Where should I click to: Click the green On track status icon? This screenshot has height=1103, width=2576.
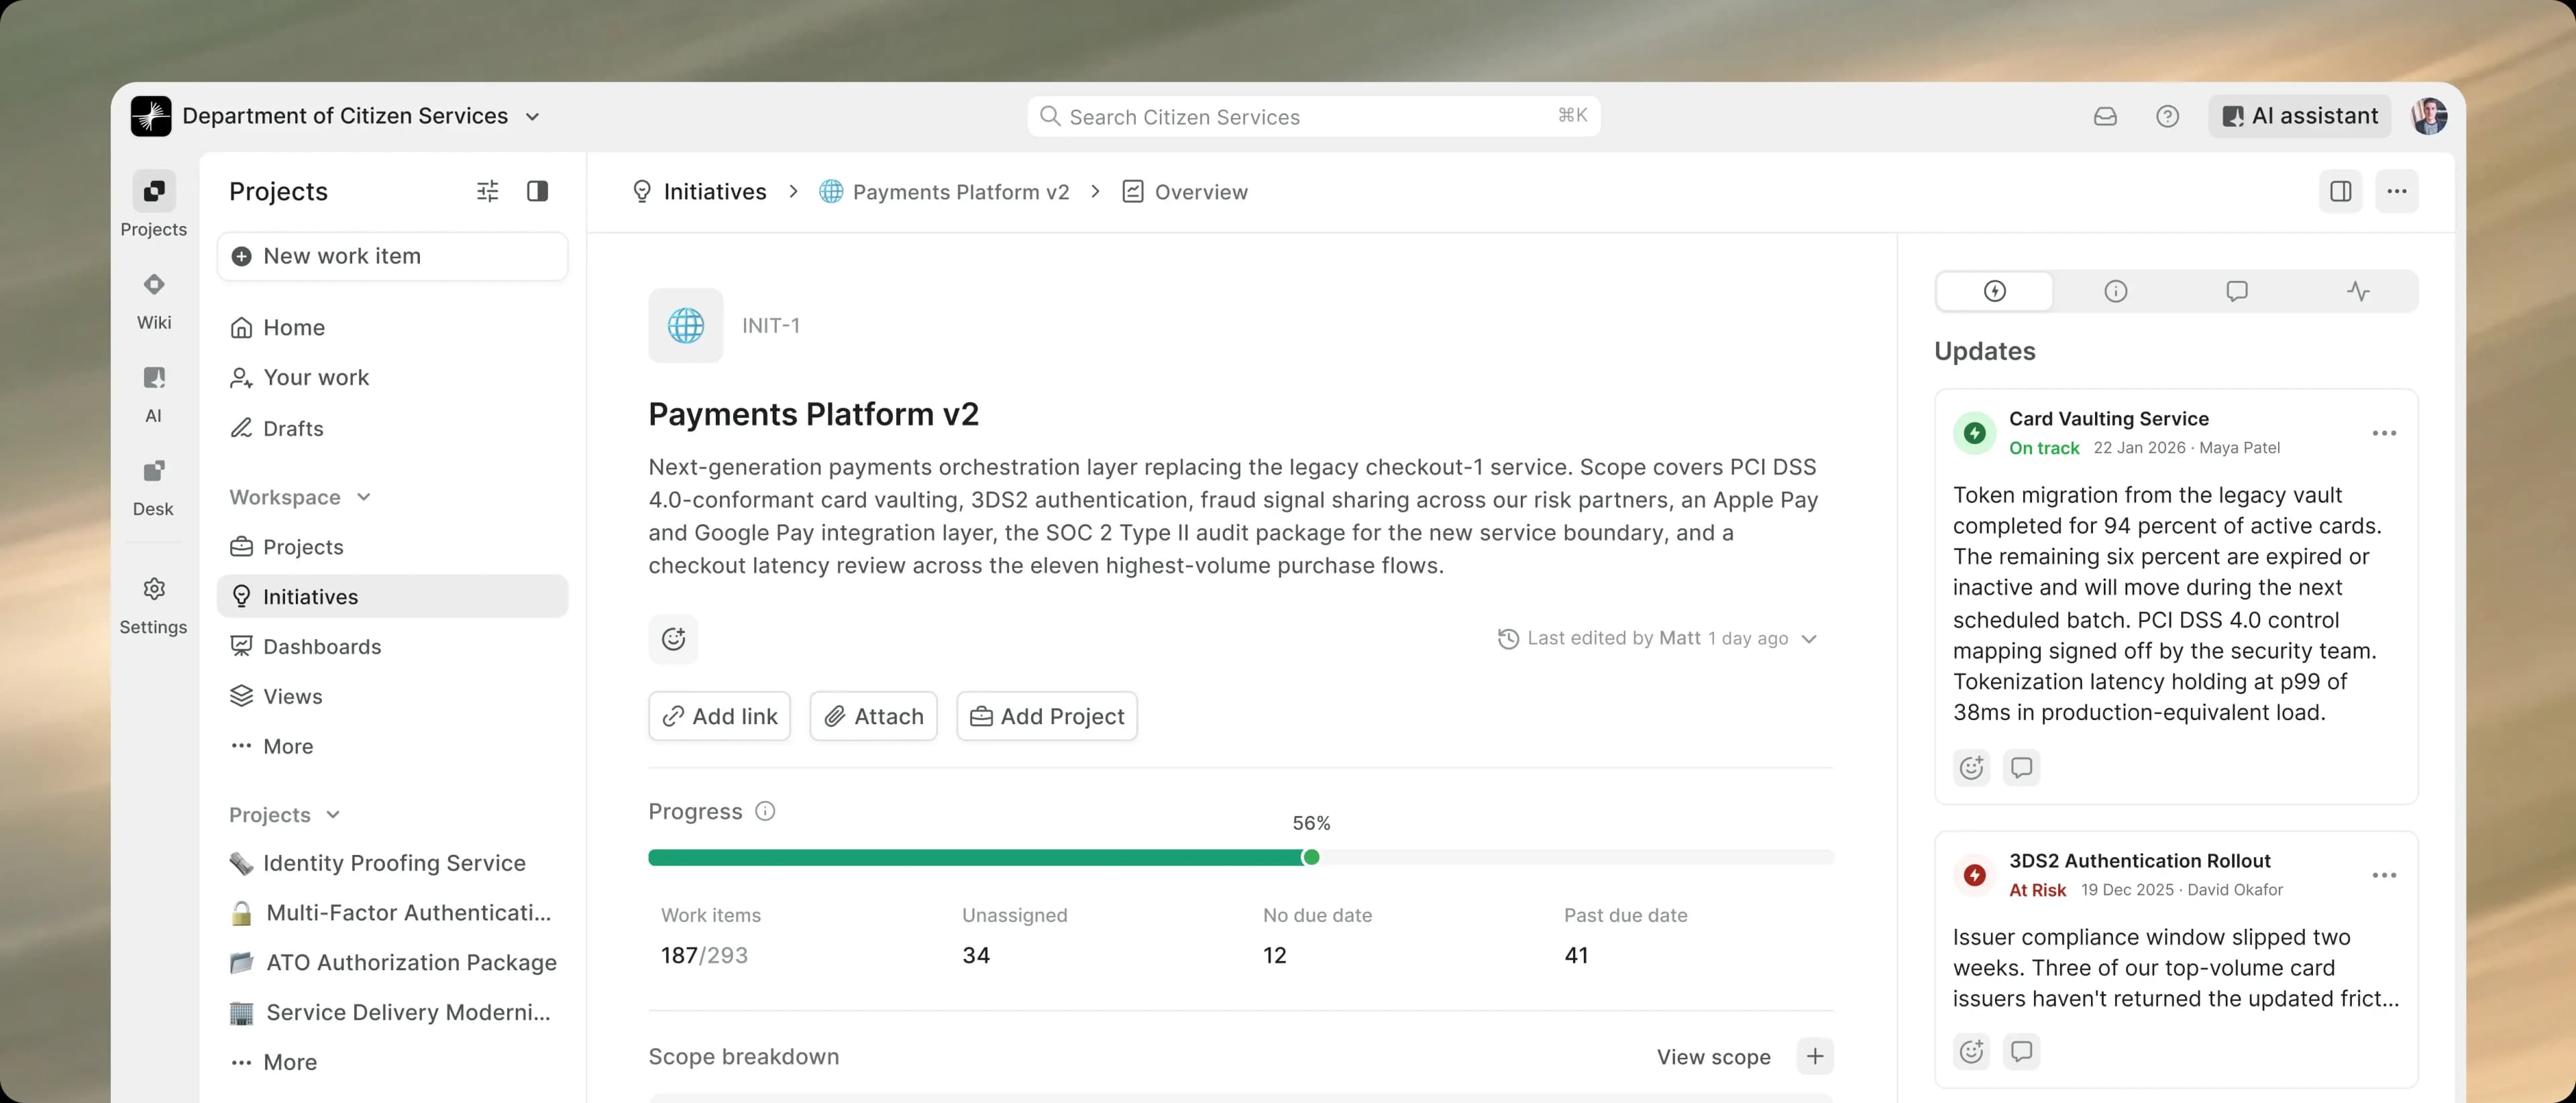tap(1974, 432)
